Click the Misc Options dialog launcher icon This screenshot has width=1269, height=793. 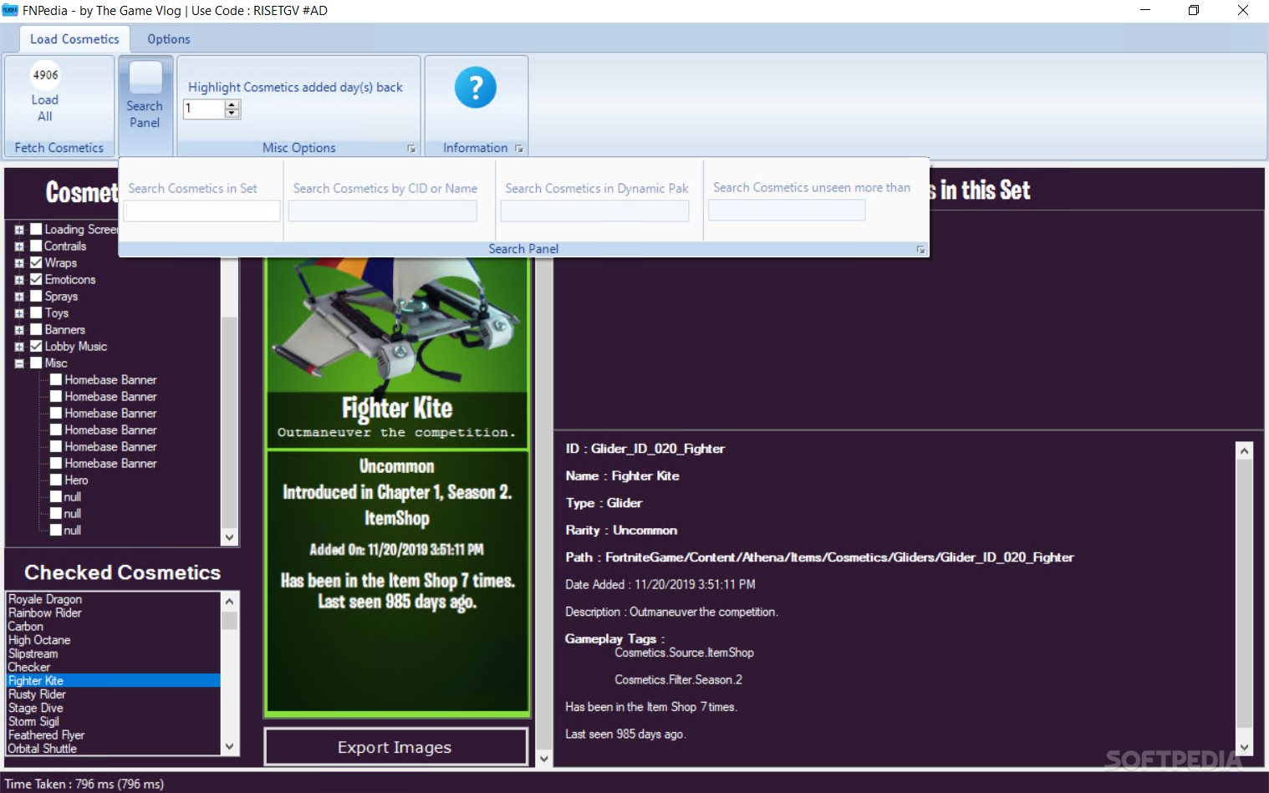[x=411, y=149]
